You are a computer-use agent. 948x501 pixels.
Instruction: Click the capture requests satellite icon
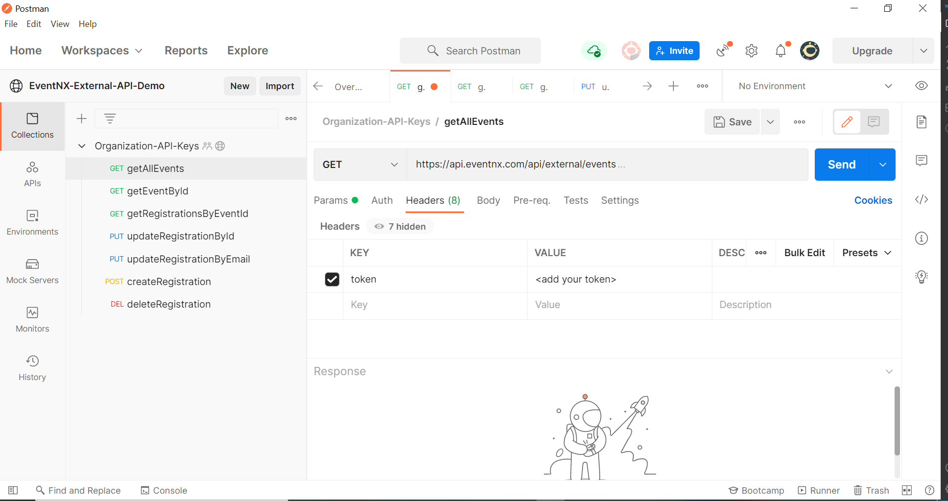pos(723,51)
